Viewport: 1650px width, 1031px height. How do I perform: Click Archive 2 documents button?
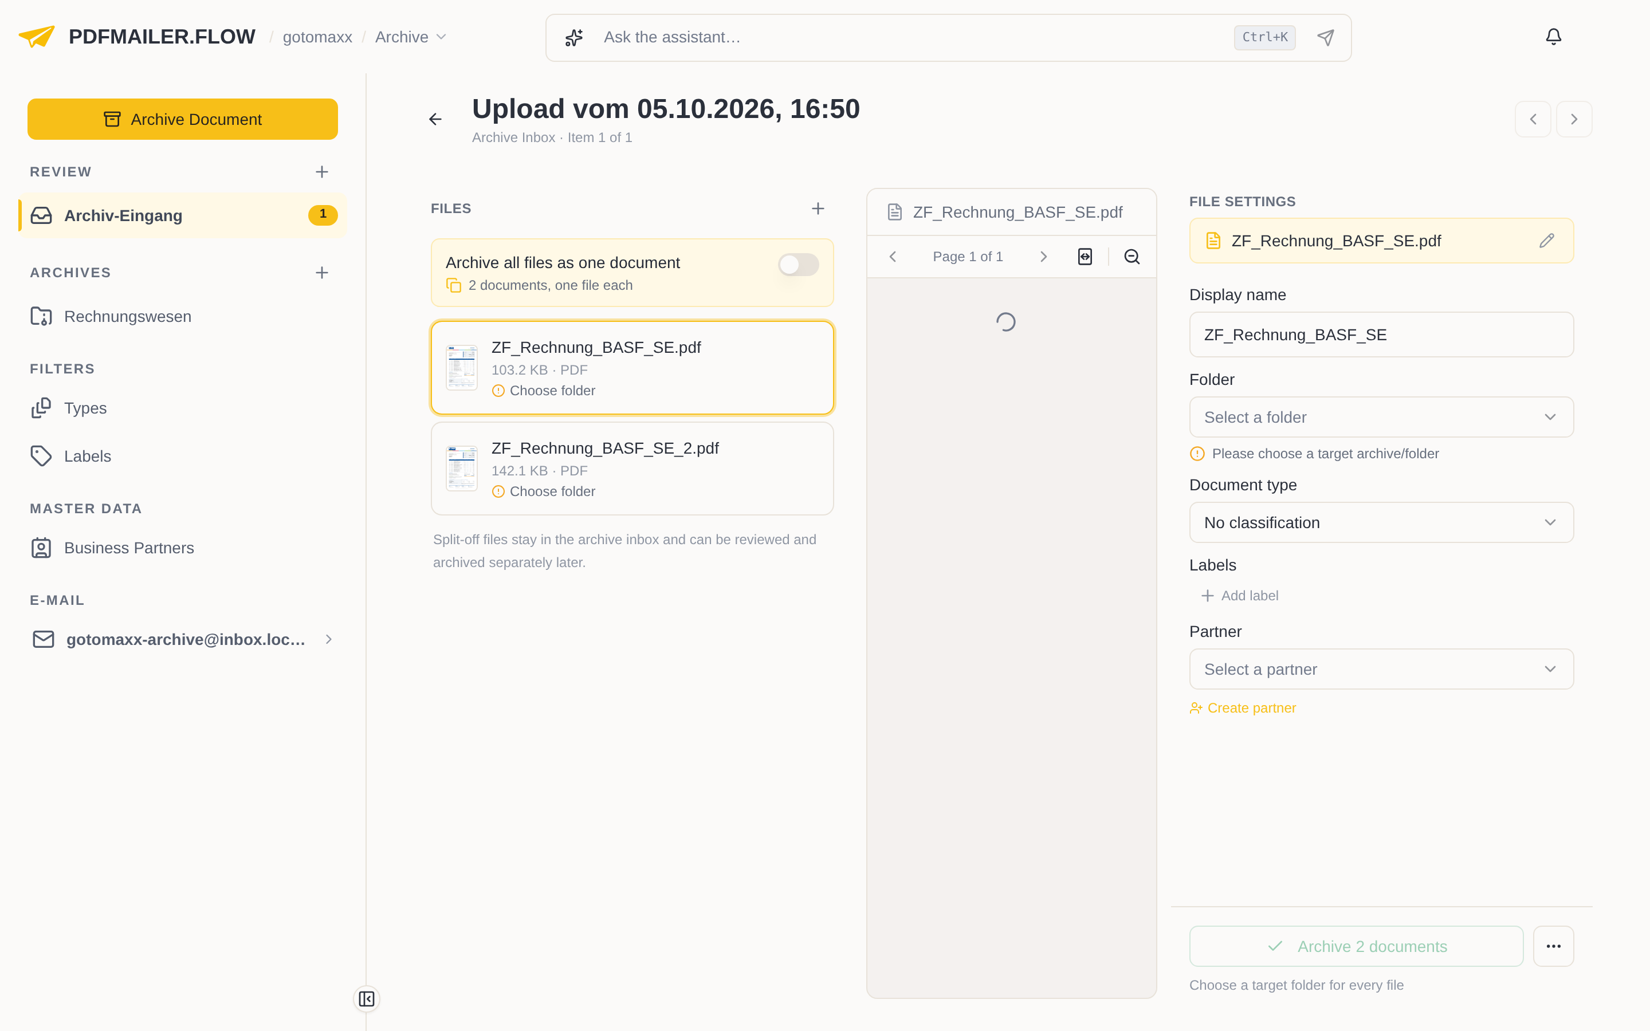tap(1356, 946)
